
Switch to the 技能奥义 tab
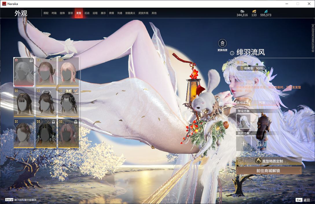pyautogui.click(x=130, y=13)
